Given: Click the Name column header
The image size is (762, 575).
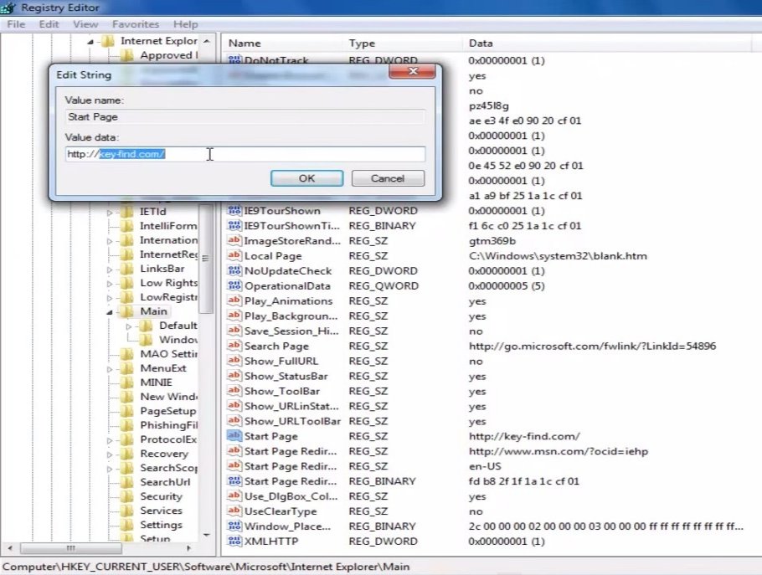Looking at the screenshot, I should coord(245,44).
